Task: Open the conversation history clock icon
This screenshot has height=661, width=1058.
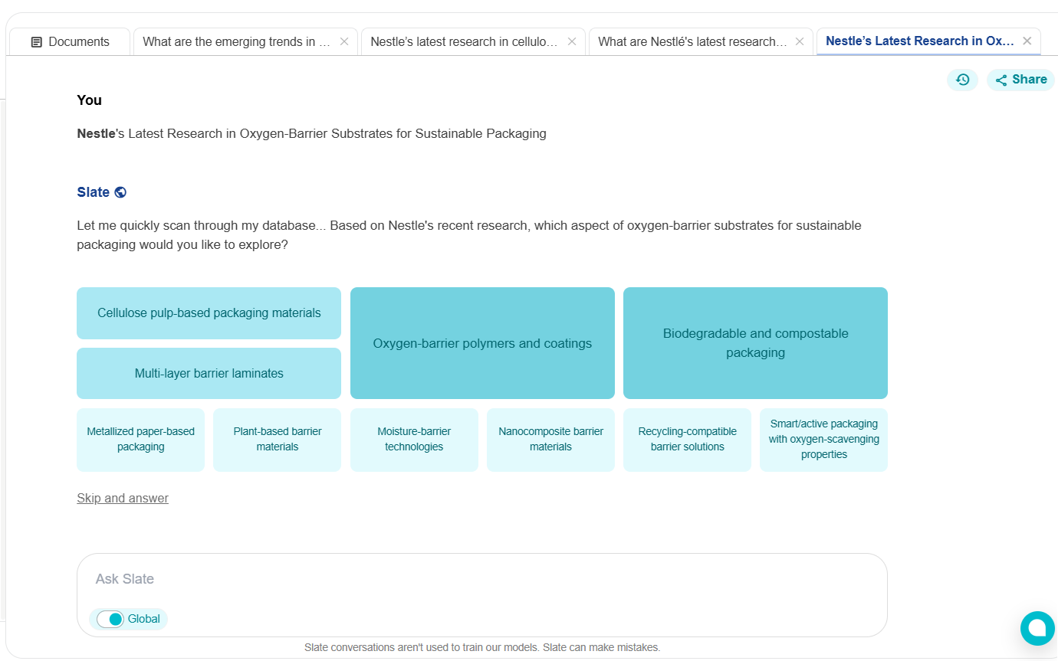Action: pyautogui.click(x=962, y=80)
